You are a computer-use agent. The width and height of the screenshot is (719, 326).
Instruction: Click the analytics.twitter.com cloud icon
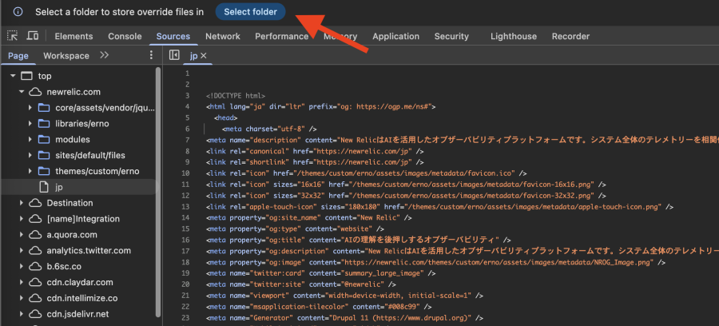35,251
